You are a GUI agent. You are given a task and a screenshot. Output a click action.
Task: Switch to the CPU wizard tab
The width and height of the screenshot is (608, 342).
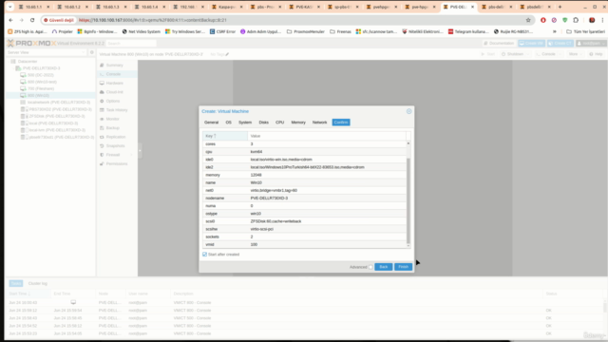point(279,123)
